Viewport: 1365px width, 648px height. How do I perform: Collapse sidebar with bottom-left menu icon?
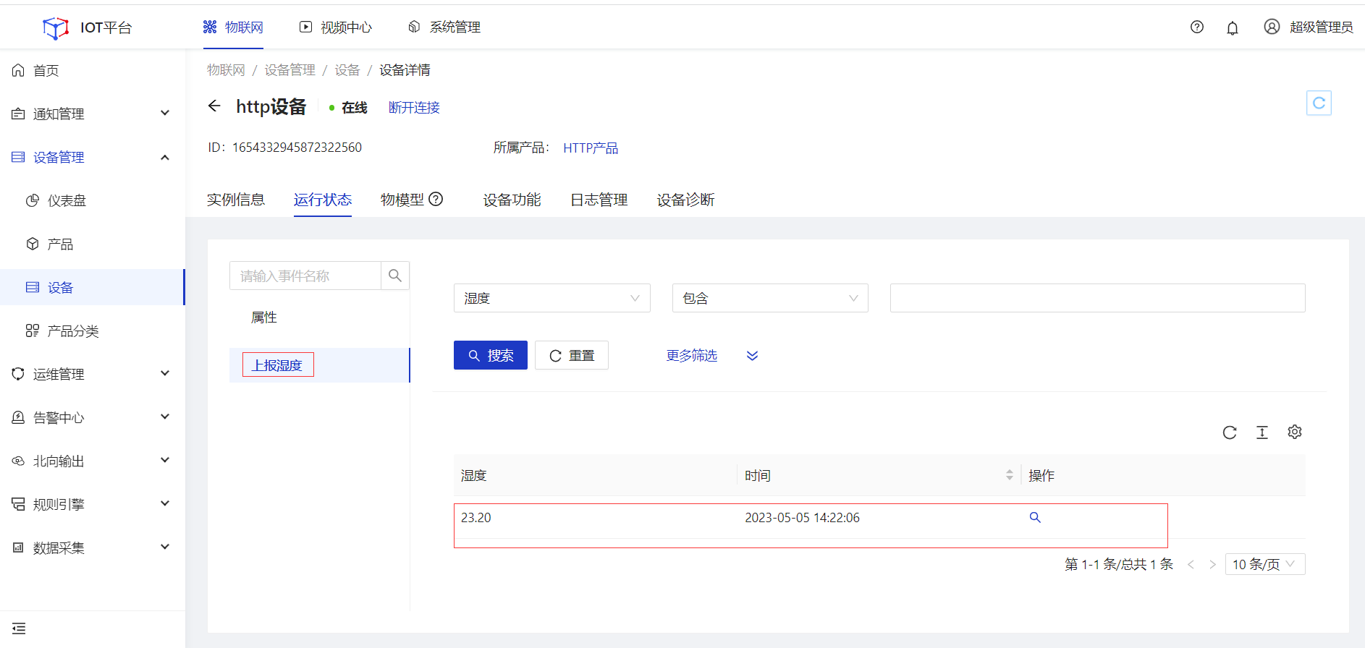click(19, 628)
